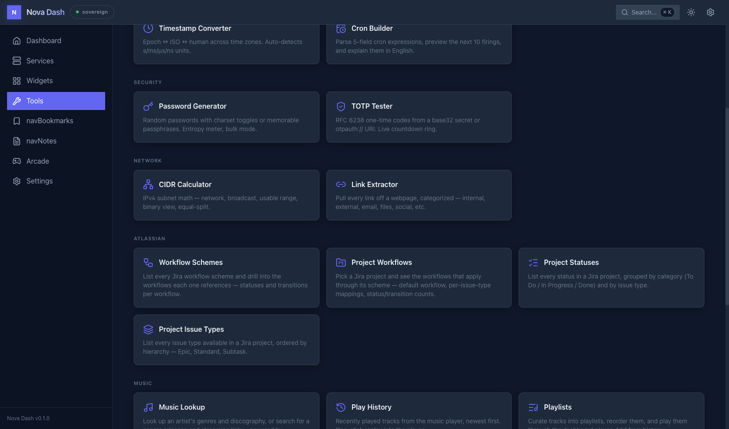This screenshot has width=729, height=429.
Task: Click the Search input box
Action: click(648, 12)
